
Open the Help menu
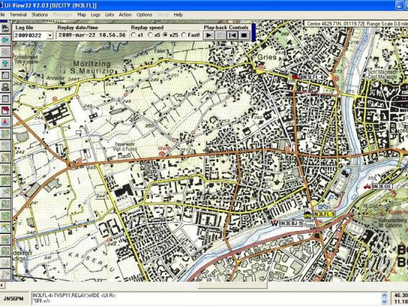click(x=178, y=15)
